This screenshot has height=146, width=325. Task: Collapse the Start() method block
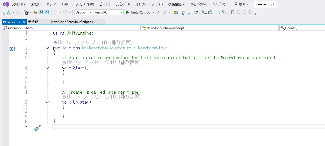(47, 68)
